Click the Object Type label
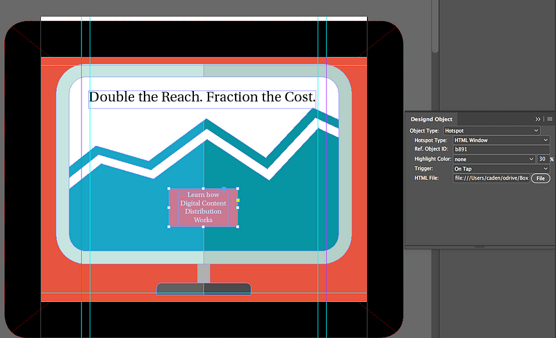 tap(424, 130)
